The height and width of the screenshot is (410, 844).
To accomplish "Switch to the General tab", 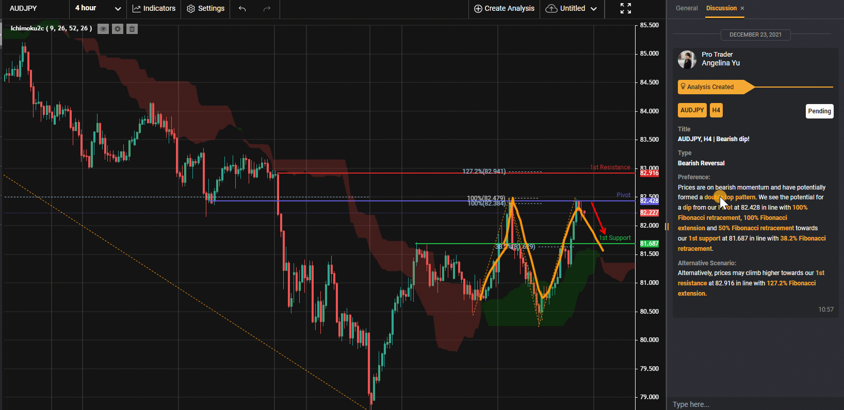I will [687, 8].
